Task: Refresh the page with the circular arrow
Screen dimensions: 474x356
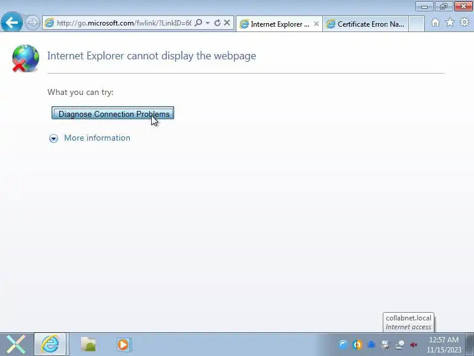Action: [217, 23]
